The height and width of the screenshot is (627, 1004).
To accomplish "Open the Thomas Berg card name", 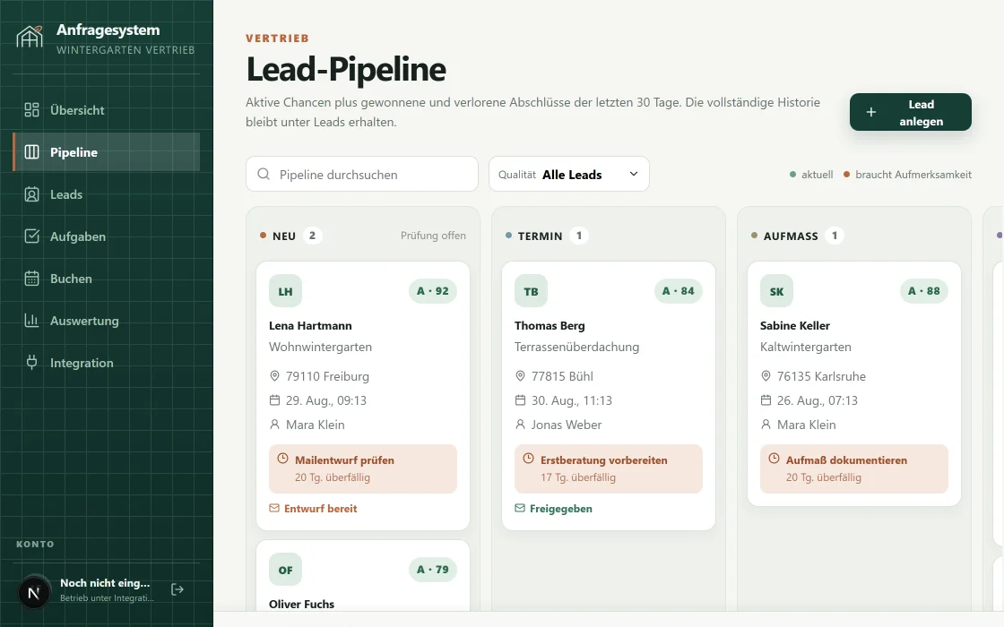I will pos(550,326).
